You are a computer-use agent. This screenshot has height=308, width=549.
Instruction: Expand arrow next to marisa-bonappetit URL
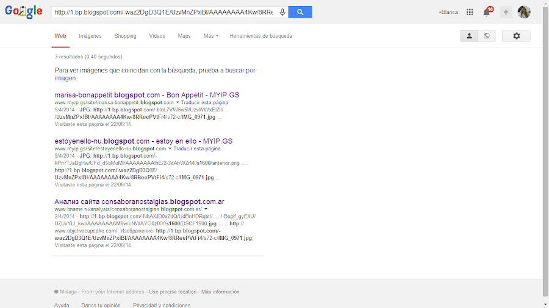click(178, 102)
